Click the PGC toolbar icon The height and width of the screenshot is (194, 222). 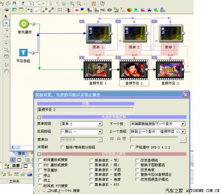click(103, 10)
